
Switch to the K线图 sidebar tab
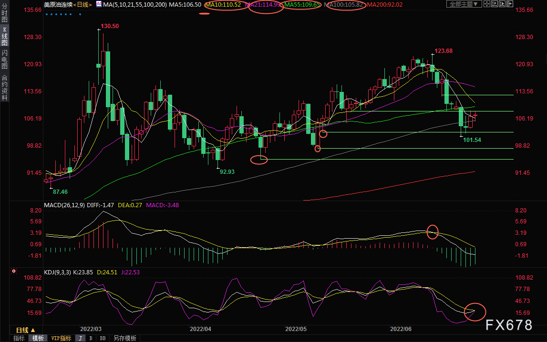5,36
